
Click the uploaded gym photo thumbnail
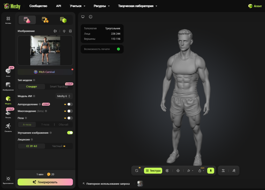[45, 50]
